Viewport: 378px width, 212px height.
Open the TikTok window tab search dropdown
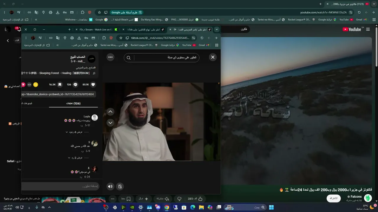[x=217, y=29]
